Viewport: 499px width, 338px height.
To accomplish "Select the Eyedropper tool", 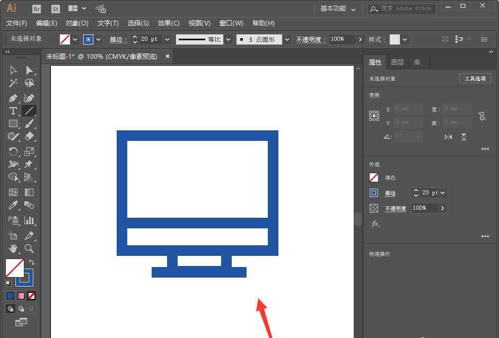I will (13, 205).
